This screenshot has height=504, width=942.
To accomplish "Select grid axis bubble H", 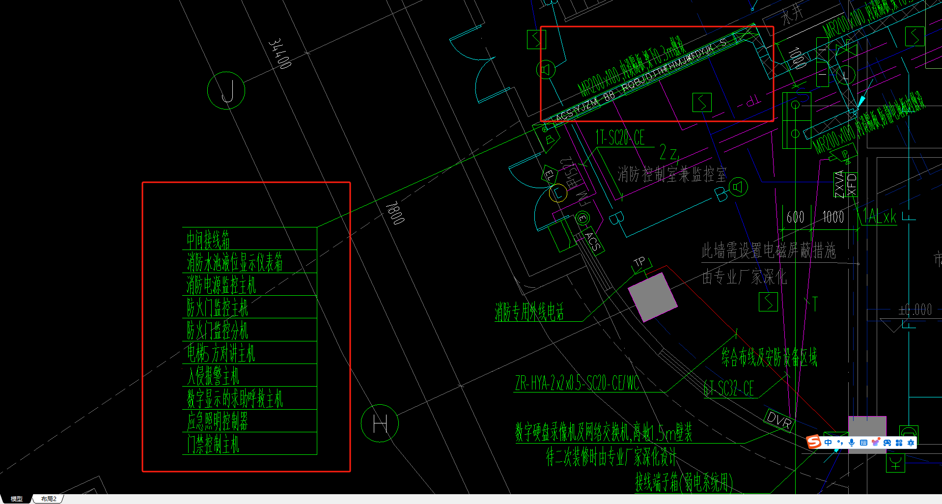I will [x=380, y=423].
